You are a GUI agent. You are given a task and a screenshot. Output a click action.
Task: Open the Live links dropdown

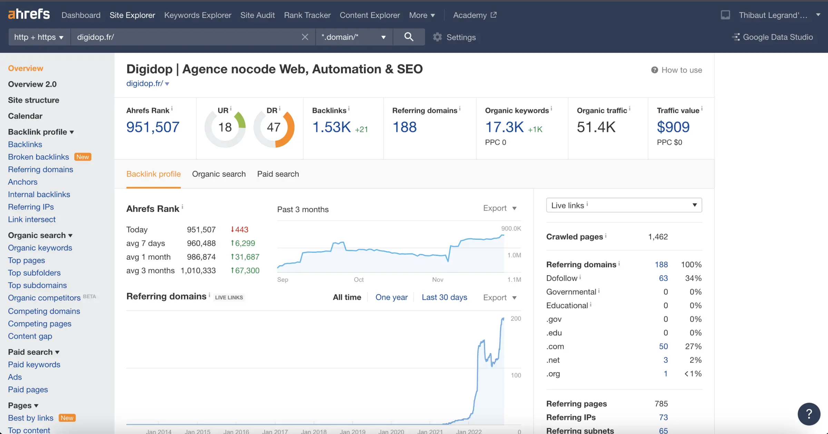pyautogui.click(x=623, y=205)
